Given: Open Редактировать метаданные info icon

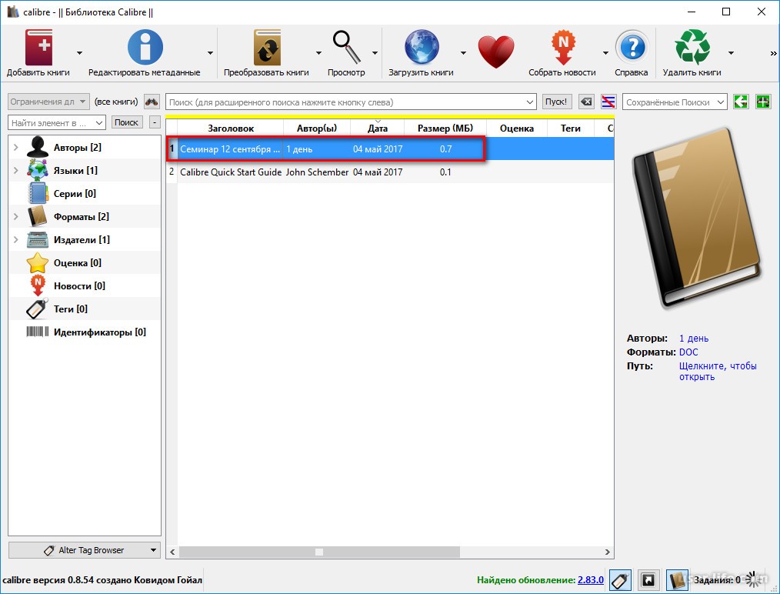Looking at the screenshot, I should coord(145,47).
